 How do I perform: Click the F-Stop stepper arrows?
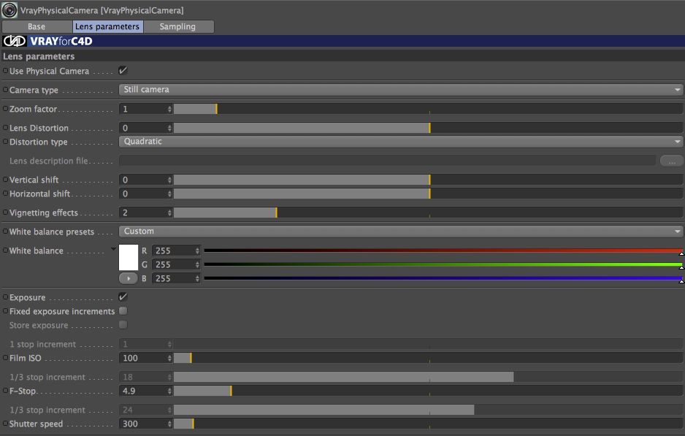pyautogui.click(x=169, y=391)
